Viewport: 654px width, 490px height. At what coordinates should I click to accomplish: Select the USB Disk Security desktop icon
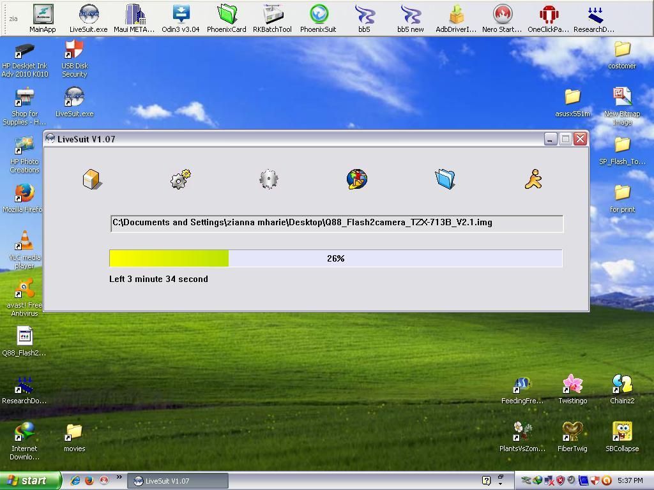(x=75, y=57)
